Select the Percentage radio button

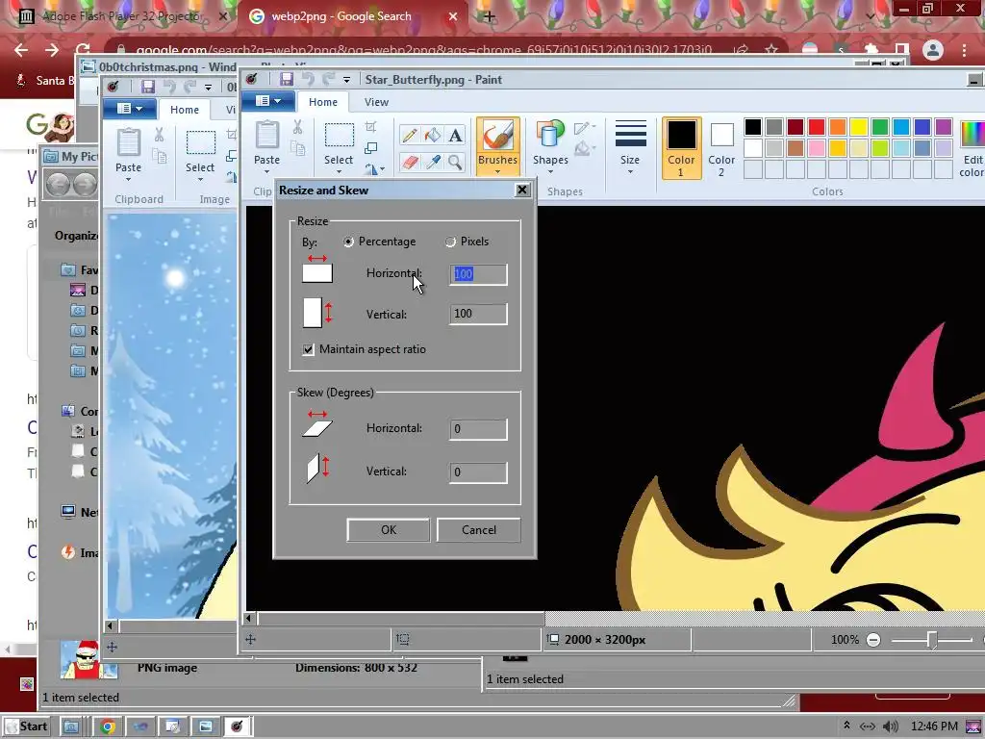click(x=348, y=242)
